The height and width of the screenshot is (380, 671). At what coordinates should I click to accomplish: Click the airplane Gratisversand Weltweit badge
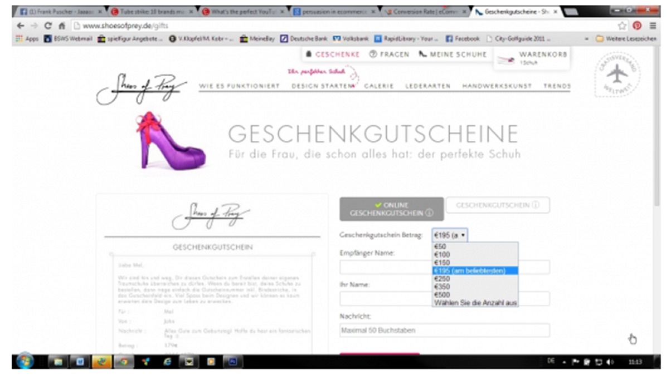pos(617,74)
